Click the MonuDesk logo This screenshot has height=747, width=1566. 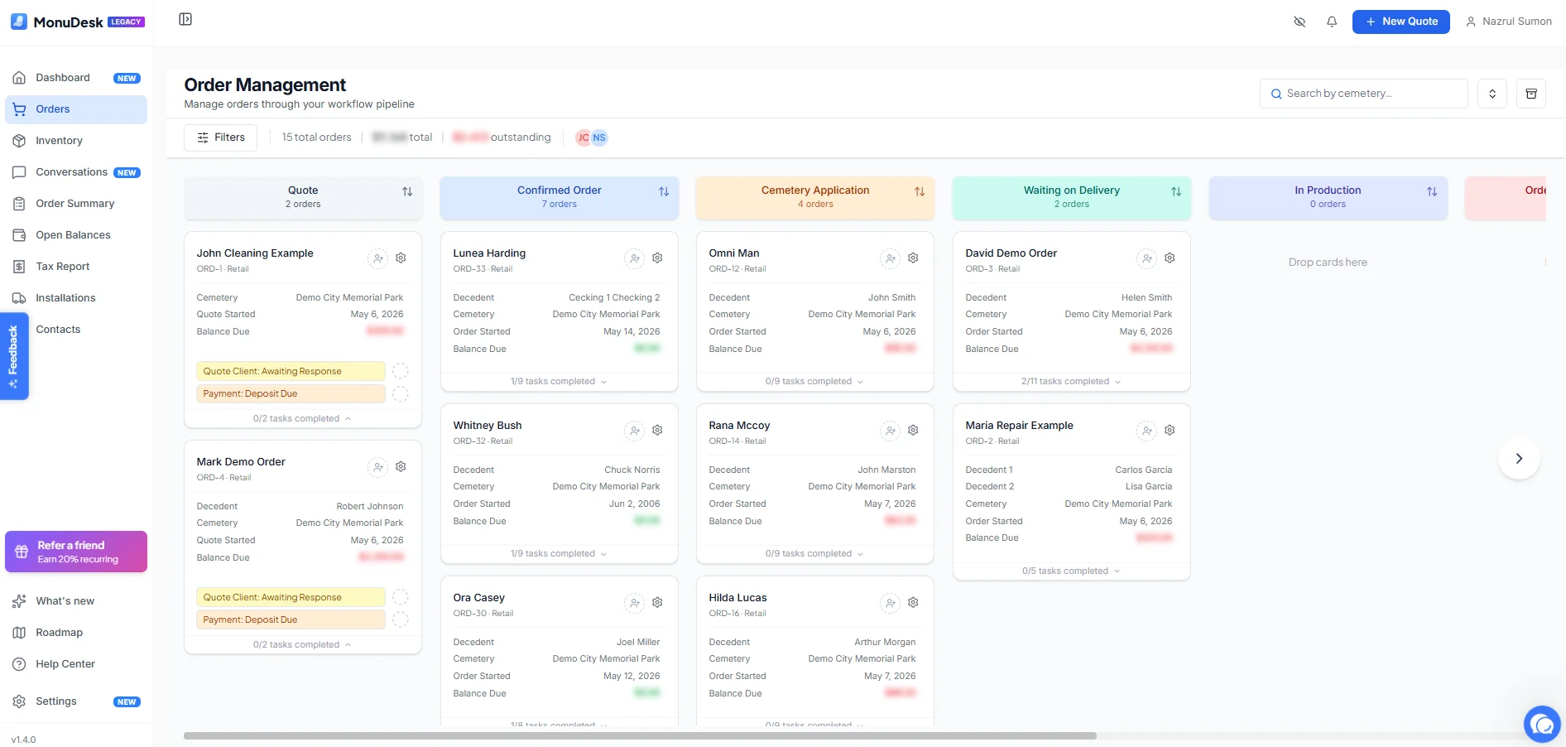click(x=77, y=22)
